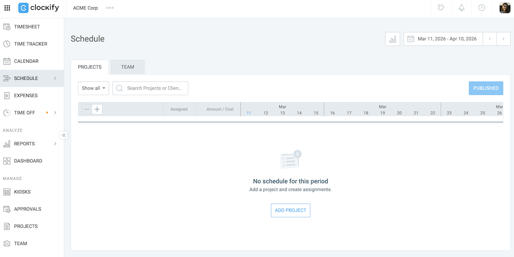This screenshot has width=514, height=257.
Task: Click the magnifier search icon
Action: 120,88
